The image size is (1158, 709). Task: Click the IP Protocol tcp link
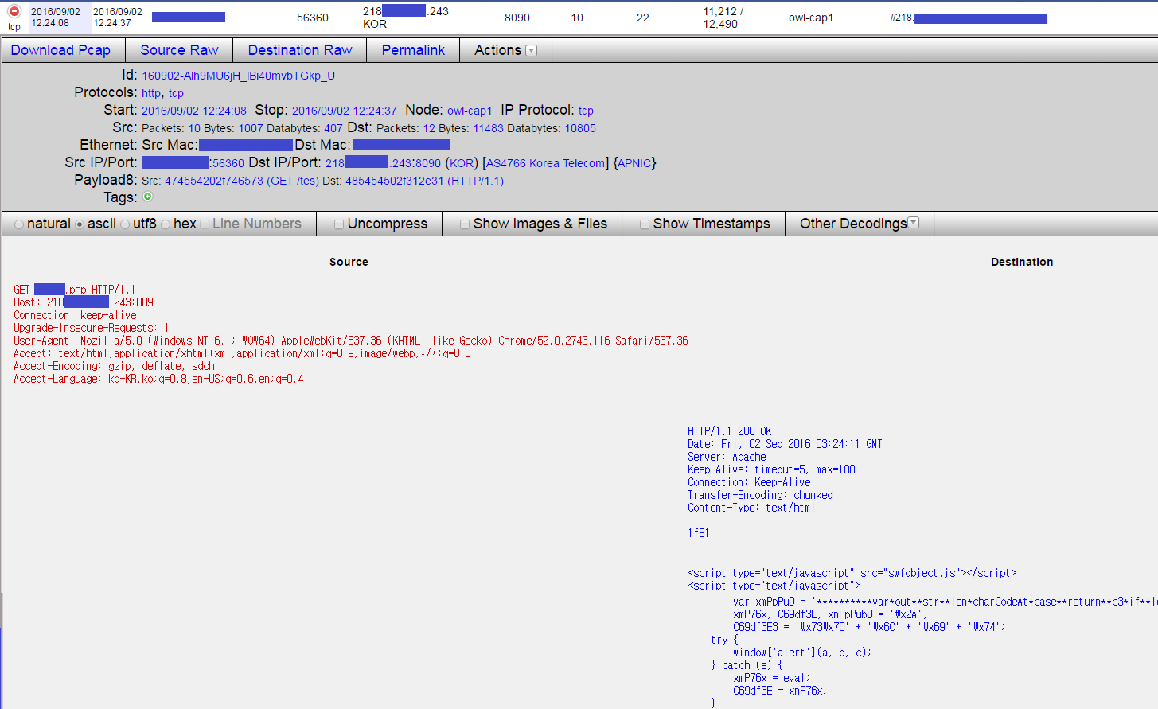[586, 111]
